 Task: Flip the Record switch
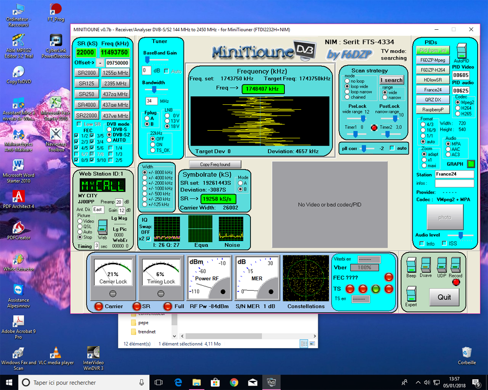point(455,265)
